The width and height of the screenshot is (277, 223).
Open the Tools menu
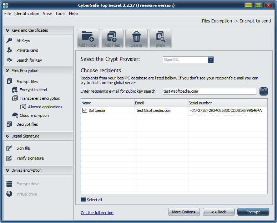coord(60,14)
